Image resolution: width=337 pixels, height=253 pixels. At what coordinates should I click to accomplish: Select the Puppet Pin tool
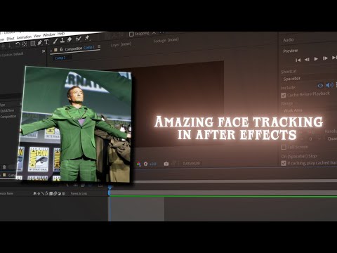tap(87, 37)
